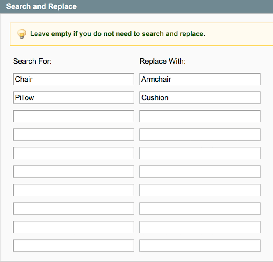Select the Replace With field containing Cushion
The width and height of the screenshot is (273, 262).
coord(200,98)
